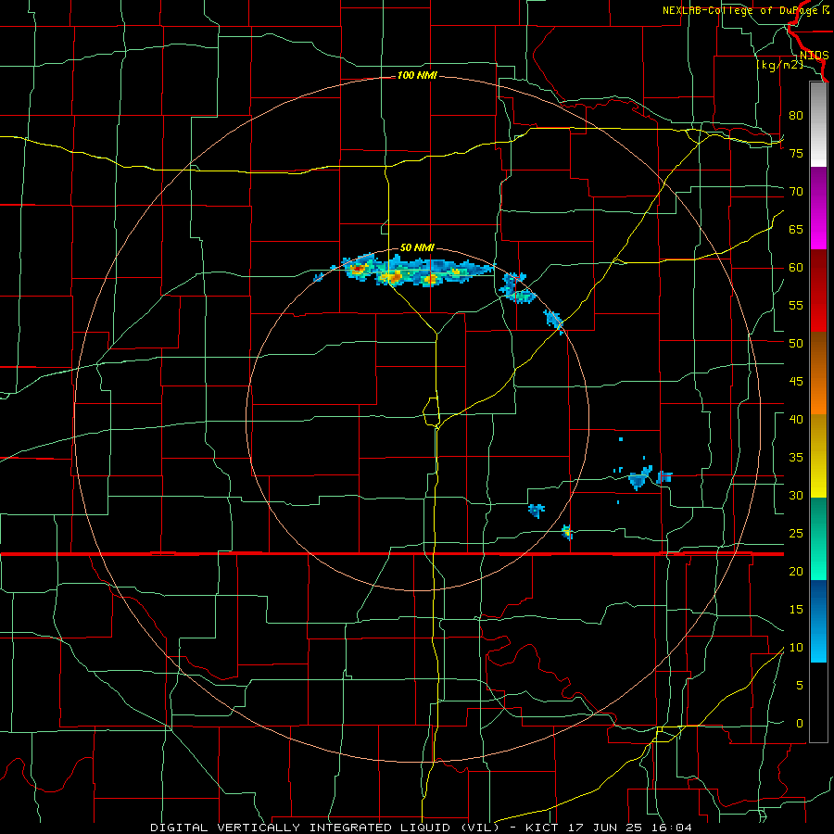834x834 pixels.
Task: Click the 10 value on the VIL scale
Action: [x=796, y=648]
